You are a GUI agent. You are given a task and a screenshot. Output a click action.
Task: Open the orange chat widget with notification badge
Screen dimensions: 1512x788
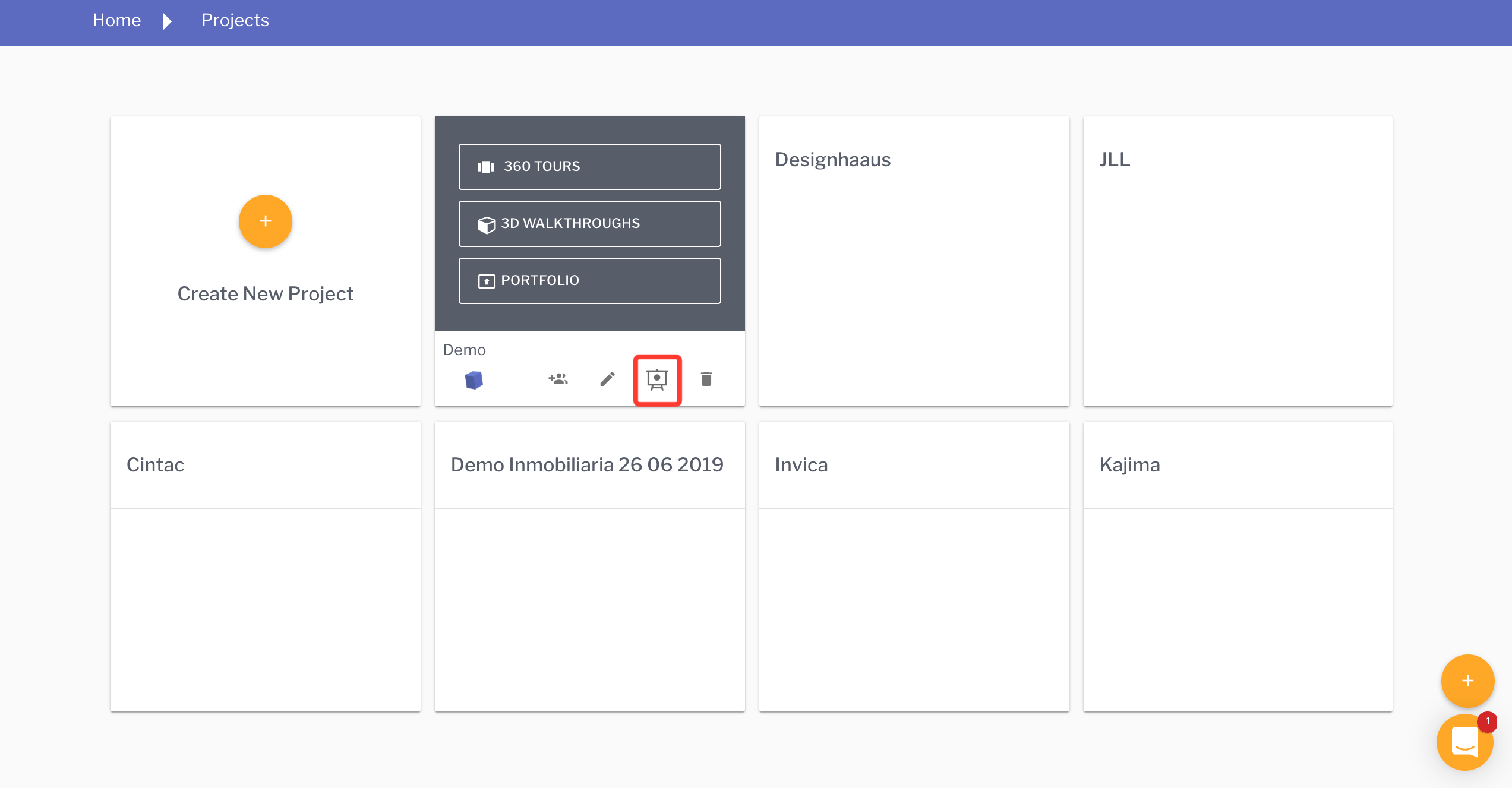tap(1464, 742)
